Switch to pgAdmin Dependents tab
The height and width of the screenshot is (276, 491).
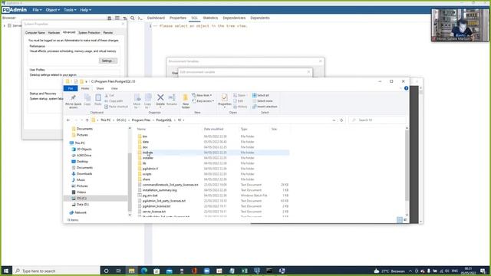[x=260, y=18]
